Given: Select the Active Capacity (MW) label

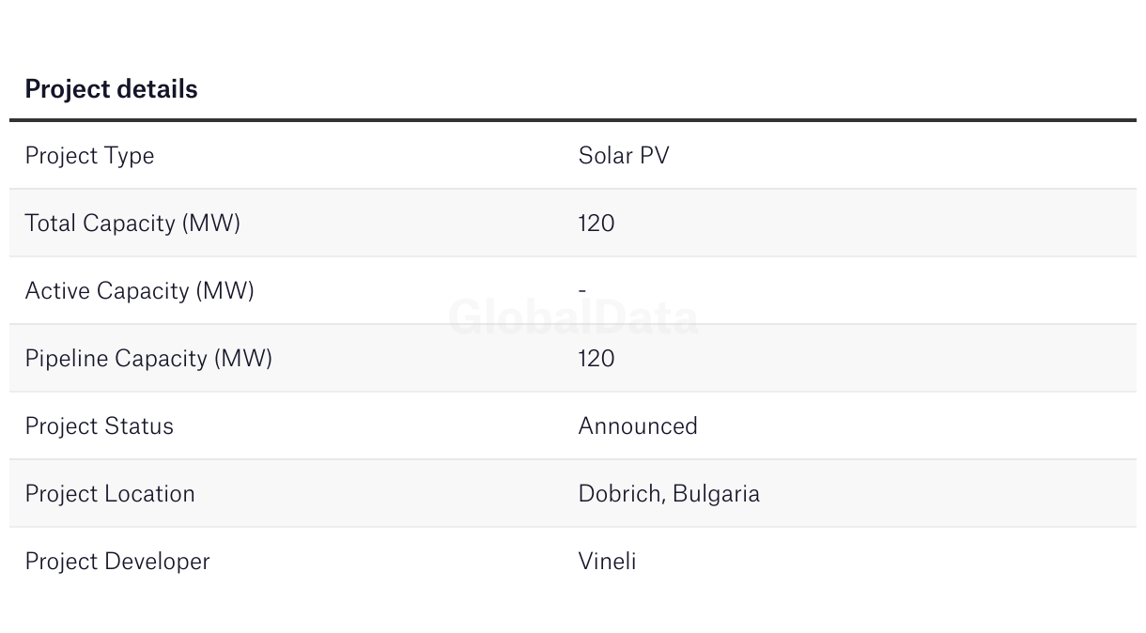Looking at the screenshot, I should tap(139, 291).
